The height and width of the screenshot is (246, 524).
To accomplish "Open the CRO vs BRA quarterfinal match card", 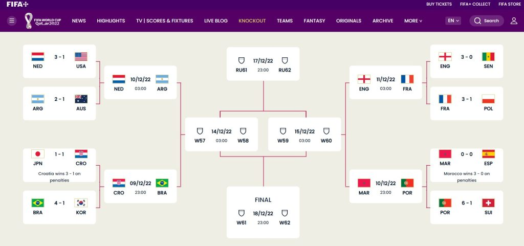I will pyautogui.click(x=140, y=188).
